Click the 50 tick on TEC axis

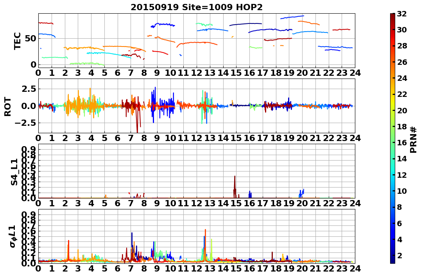31,38
